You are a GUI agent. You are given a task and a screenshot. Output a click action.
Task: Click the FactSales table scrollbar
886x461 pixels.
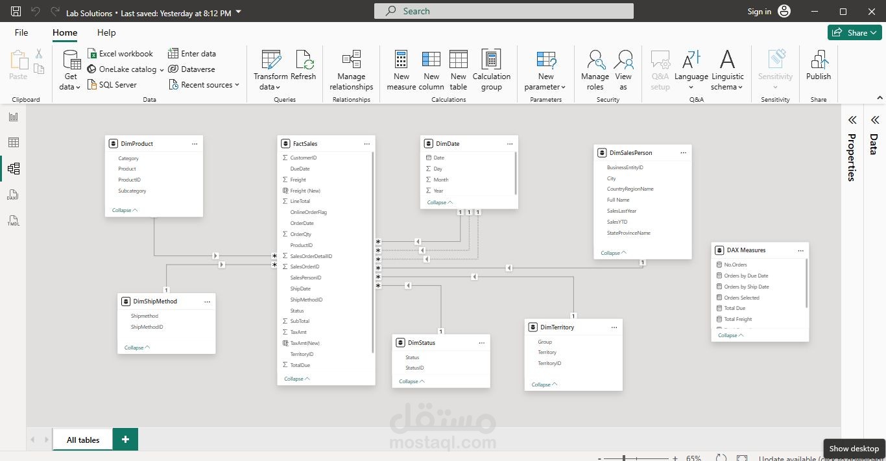pos(373,252)
